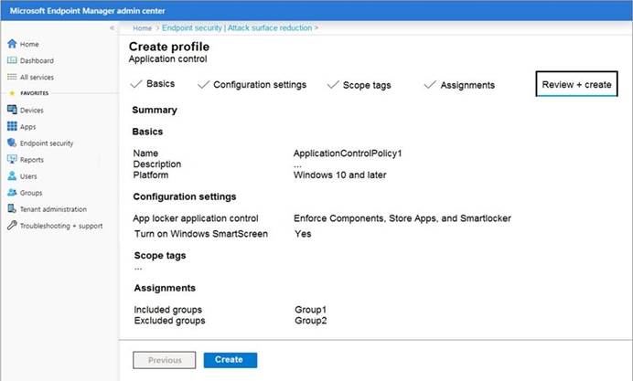The image size is (633, 381).
Task: Select Apps label in sidebar
Action: tap(27, 127)
